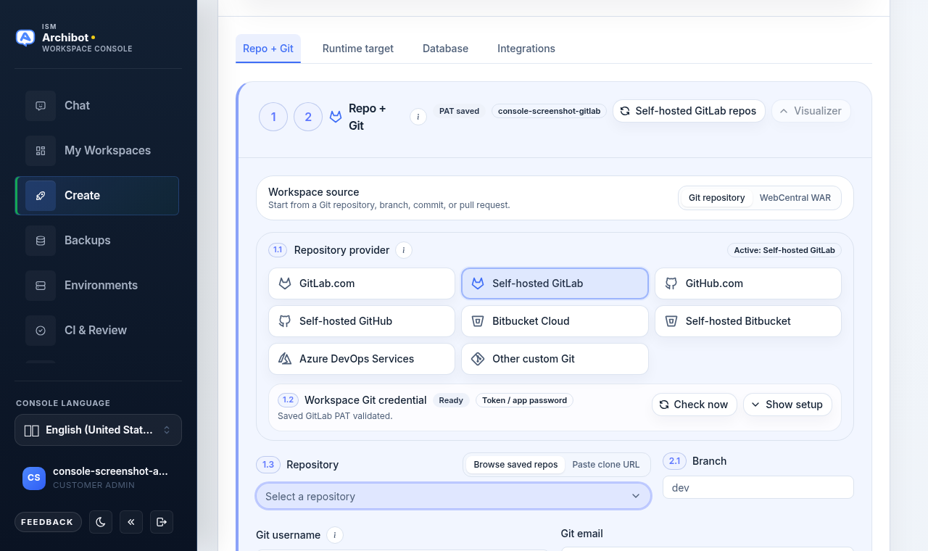
Task: Select Browse saved repos mode
Action: pos(515,465)
